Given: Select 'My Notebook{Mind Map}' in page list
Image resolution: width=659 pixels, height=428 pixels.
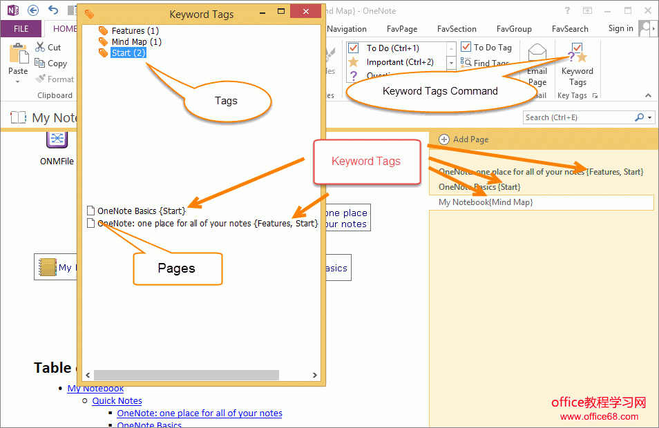Looking at the screenshot, I should click(542, 202).
